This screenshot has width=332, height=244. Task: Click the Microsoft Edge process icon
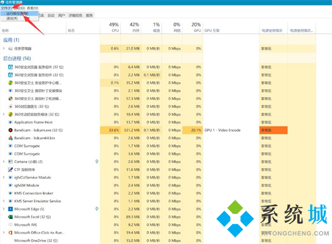10,209
